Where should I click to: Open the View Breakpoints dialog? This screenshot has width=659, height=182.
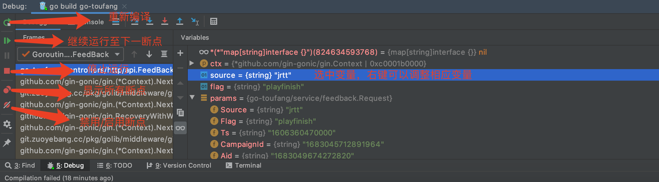coord(7,90)
